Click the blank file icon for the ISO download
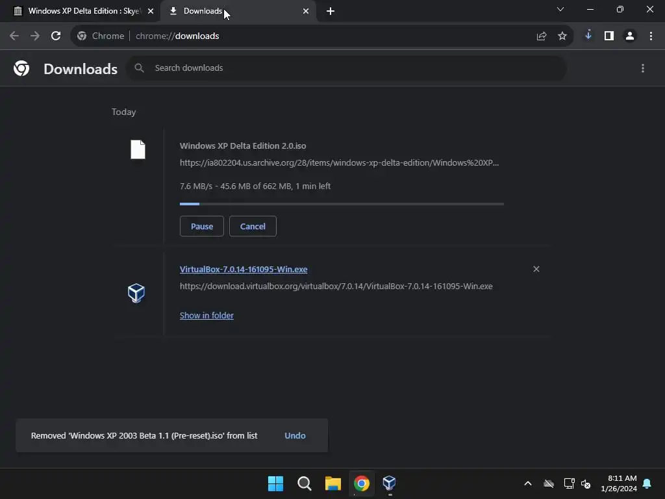This screenshot has width=665, height=499. click(138, 149)
